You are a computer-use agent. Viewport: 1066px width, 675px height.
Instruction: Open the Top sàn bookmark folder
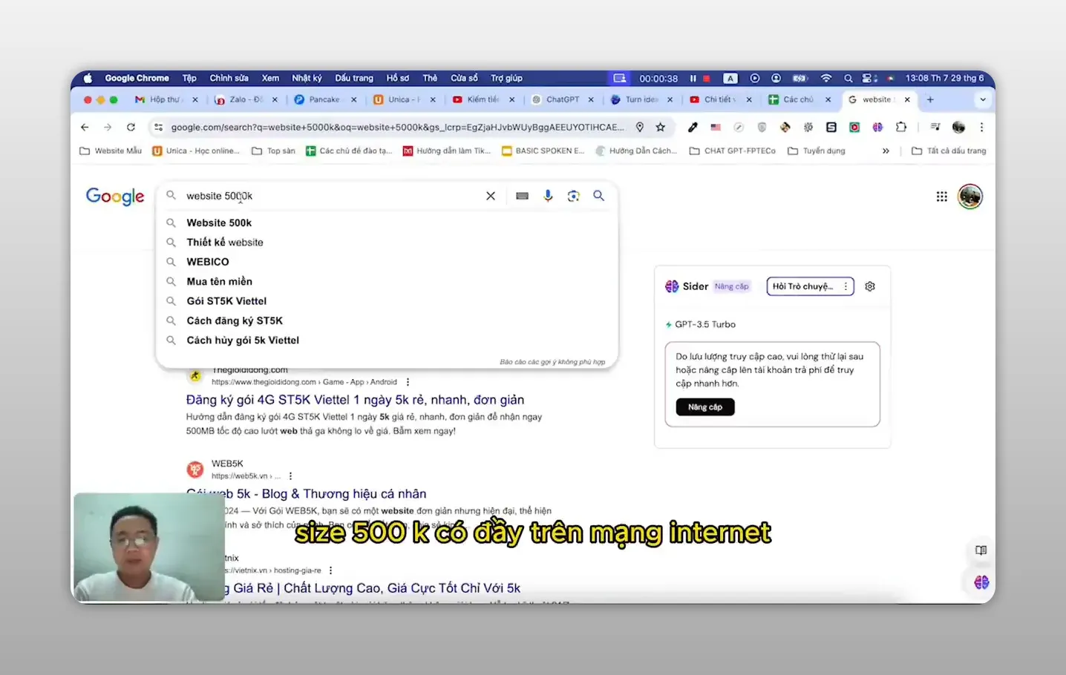tap(273, 151)
